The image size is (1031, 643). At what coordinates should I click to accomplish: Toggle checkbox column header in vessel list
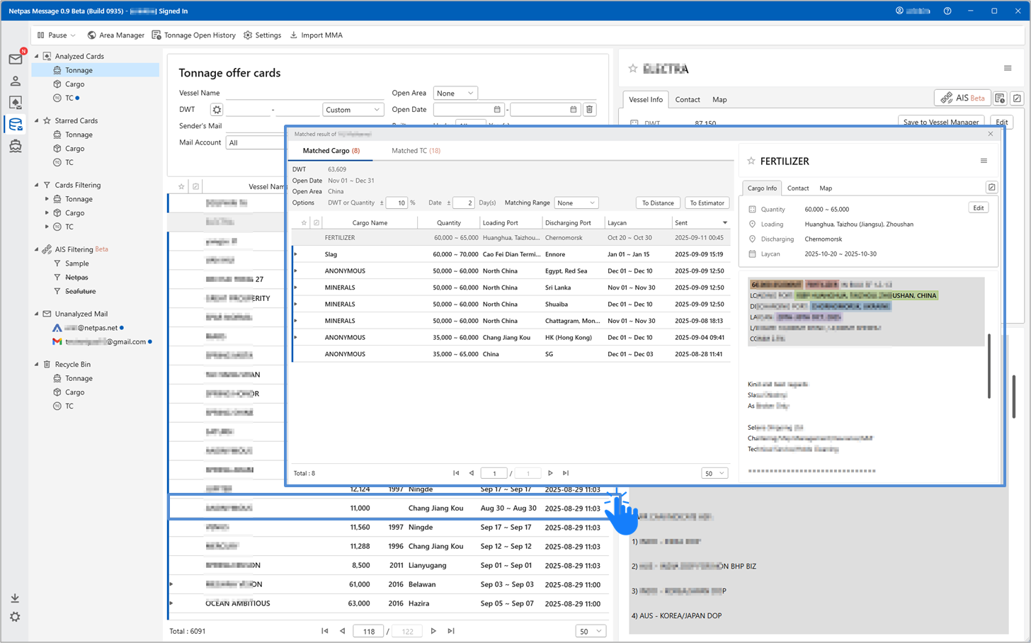196,186
